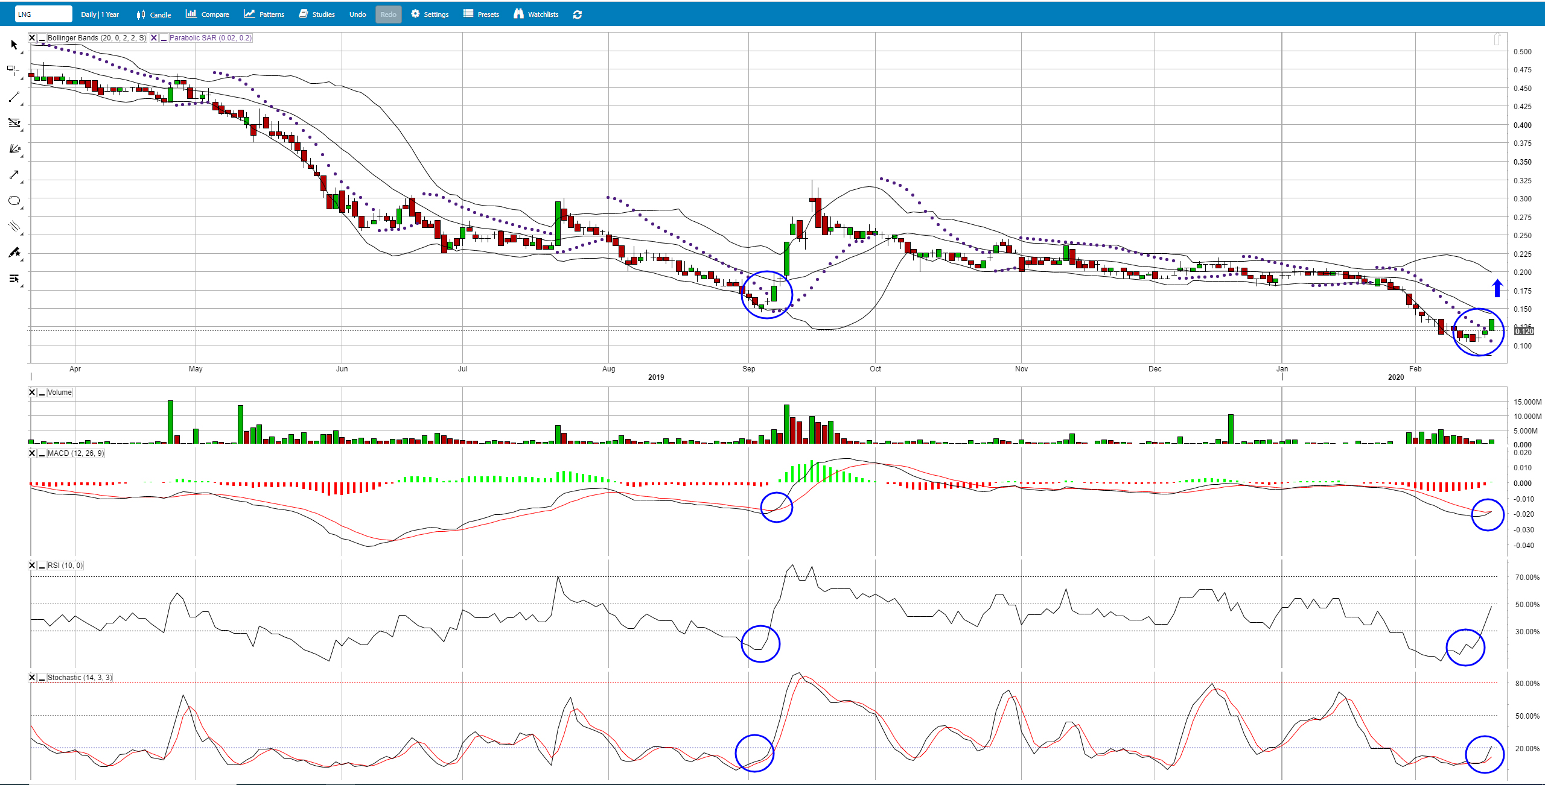Viewport: 1545px width, 785px height.
Task: Minimize the RSI panel with underscore button
Action: pyautogui.click(x=42, y=566)
